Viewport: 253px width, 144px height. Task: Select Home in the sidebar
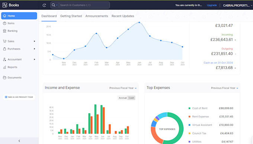tap(19, 16)
